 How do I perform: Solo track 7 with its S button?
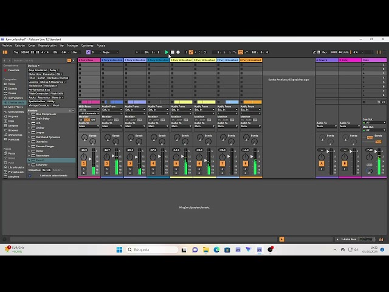click(222, 169)
